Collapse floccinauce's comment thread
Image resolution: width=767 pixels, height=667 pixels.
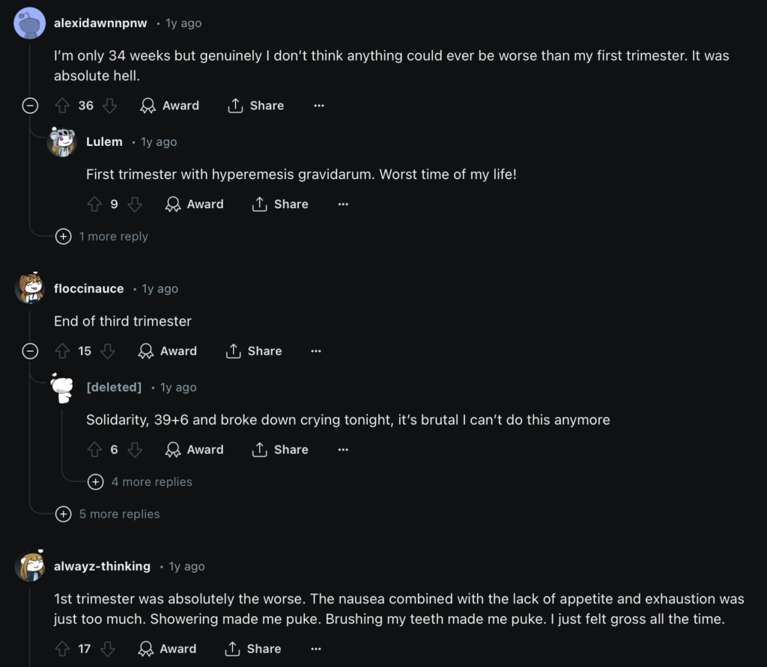point(30,351)
